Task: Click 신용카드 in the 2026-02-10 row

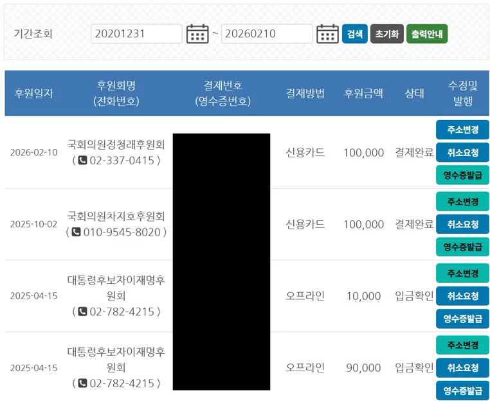Action: tap(305, 153)
